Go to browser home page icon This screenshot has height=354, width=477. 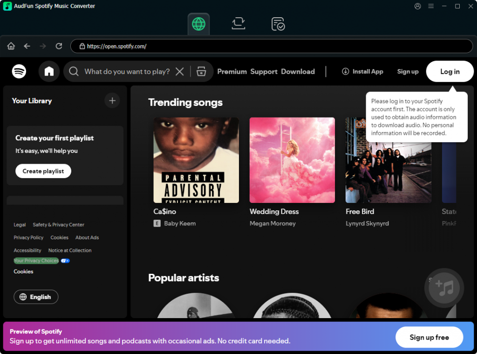(x=11, y=46)
